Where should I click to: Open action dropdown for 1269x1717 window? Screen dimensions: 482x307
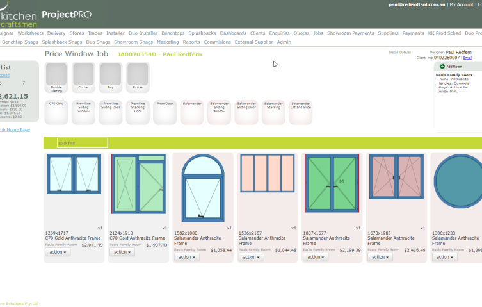(58, 252)
